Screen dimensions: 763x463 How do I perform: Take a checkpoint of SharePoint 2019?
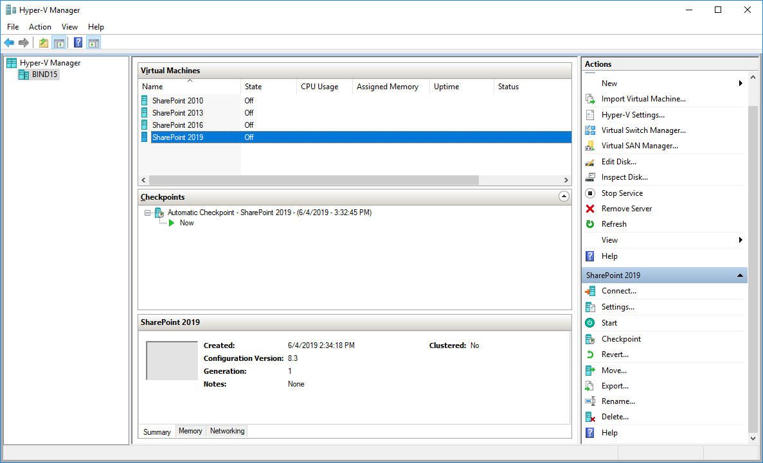pyautogui.click(x=622, y=338)
